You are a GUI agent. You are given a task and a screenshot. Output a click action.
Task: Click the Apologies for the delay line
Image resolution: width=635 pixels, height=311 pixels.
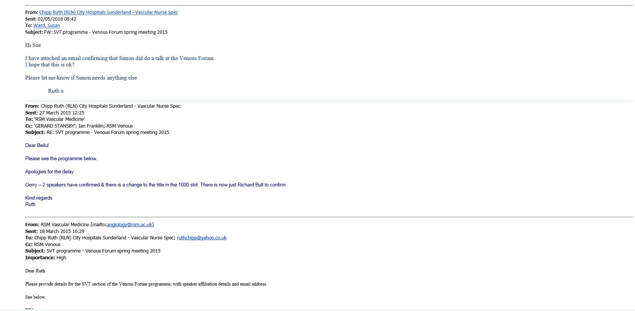point(49,172)
